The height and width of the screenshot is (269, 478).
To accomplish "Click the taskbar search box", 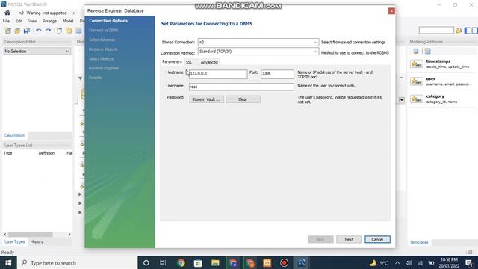I will 77,262.
